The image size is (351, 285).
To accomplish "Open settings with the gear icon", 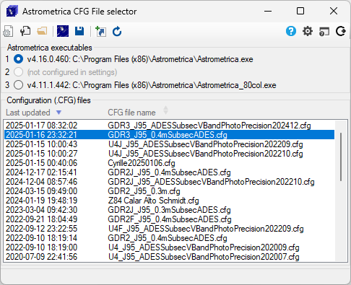I will tap(308, 31).
